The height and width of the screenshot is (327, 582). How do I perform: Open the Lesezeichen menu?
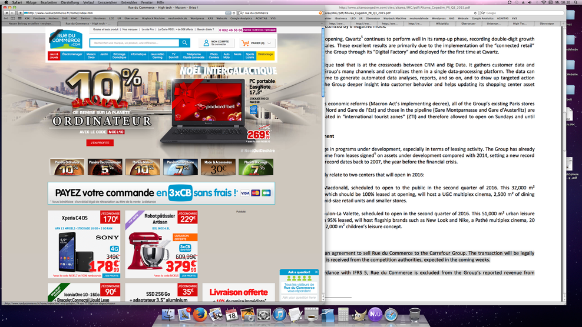pos(108,2)
